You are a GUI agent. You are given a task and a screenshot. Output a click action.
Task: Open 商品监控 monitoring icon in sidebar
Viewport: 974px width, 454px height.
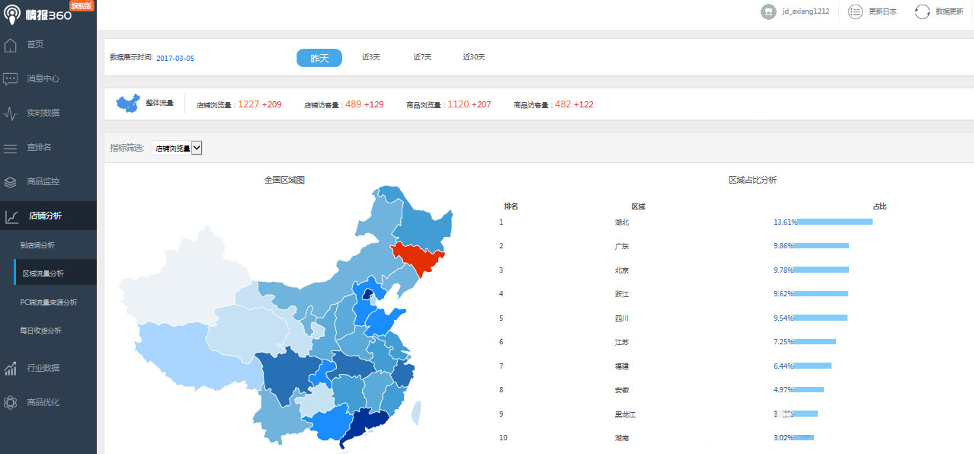pyautogui.click(x=11, y=181)
